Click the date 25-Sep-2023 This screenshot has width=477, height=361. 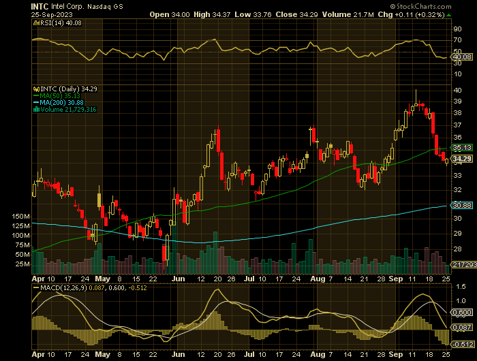(x=52, y=14)
